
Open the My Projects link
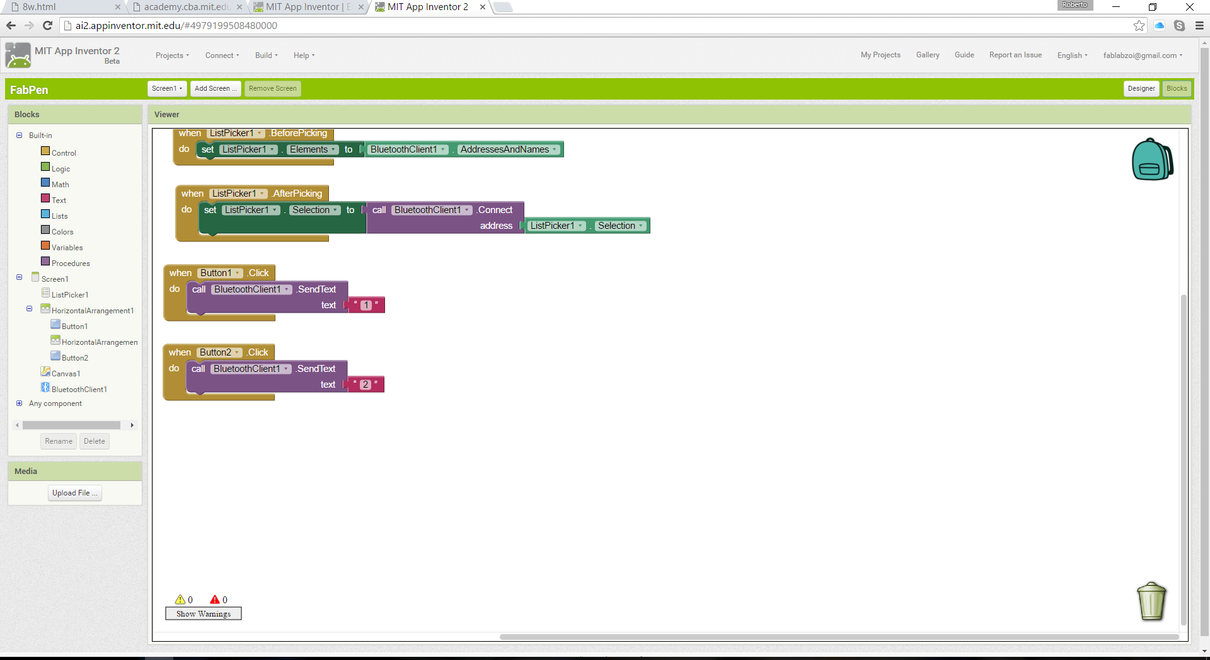tap(880, 55)
